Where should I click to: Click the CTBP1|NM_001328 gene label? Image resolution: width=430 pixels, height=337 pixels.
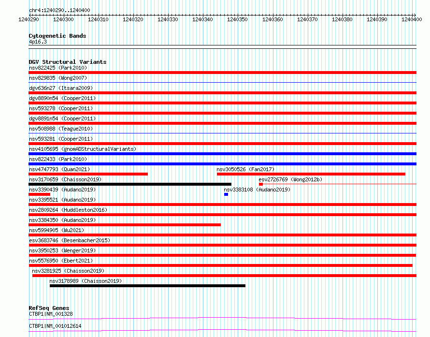pos(51,314)
